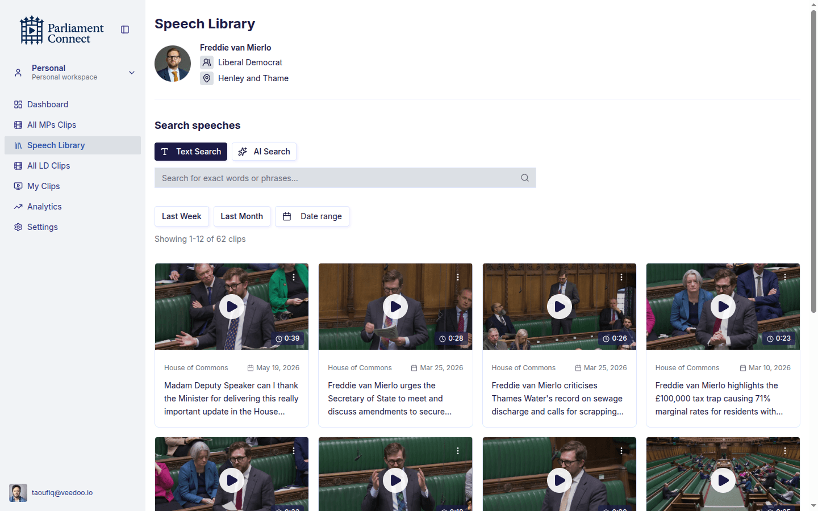Image resolution: width=818 pixels, height=511 pixels.
Task: Play the 0:28 Secretary of State clip
Action: pos(395,307)
